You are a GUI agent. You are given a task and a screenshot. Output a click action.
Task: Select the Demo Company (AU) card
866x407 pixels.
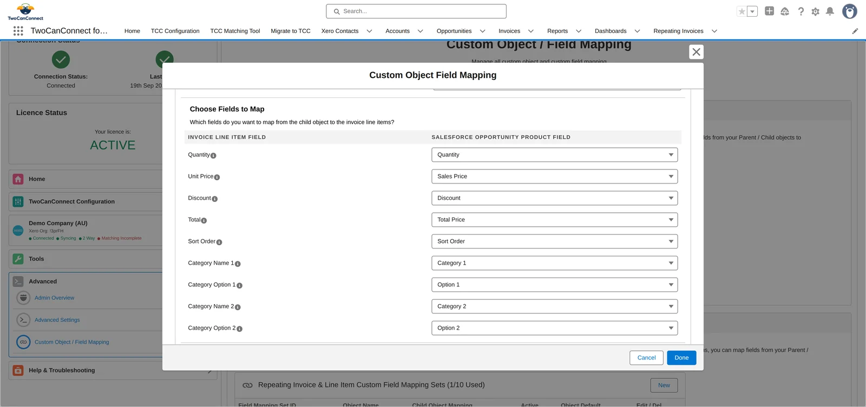tap(87, 231)
